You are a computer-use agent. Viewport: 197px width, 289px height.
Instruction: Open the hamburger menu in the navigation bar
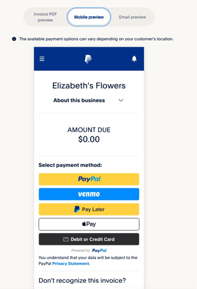click(42, 58)
